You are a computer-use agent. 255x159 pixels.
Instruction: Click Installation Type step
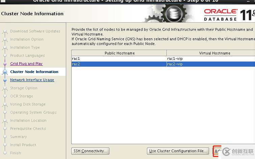pos(25,47)
